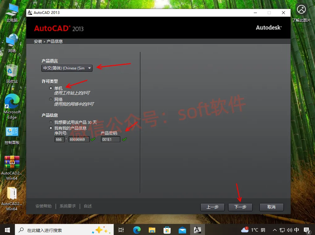The image size is (315, 235).
Task: Select the 控制面板 Control Panel desktop icon
Action: pyautogui.click(x=12, y=136)
